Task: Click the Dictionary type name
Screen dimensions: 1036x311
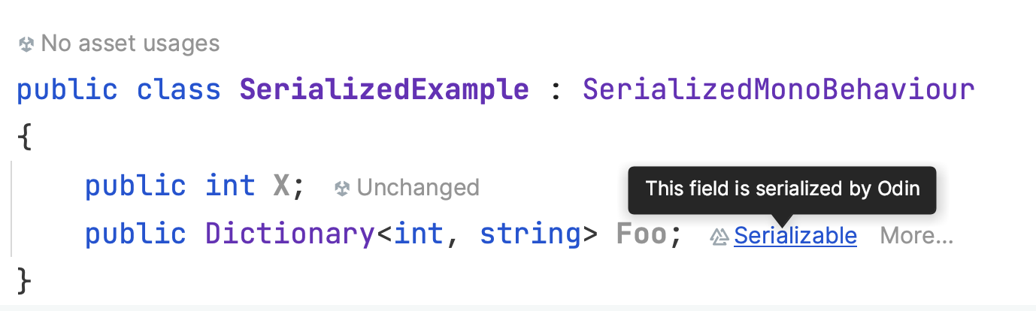Action: [x=289, y=235]
